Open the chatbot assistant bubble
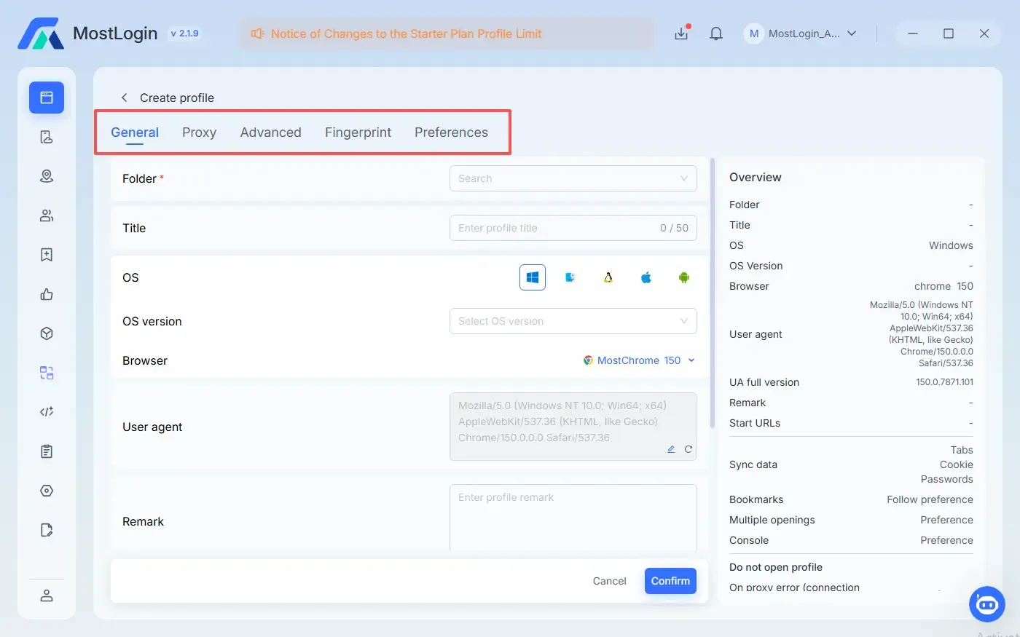This screenshot has height=637, width=1020. coord(987,604)
